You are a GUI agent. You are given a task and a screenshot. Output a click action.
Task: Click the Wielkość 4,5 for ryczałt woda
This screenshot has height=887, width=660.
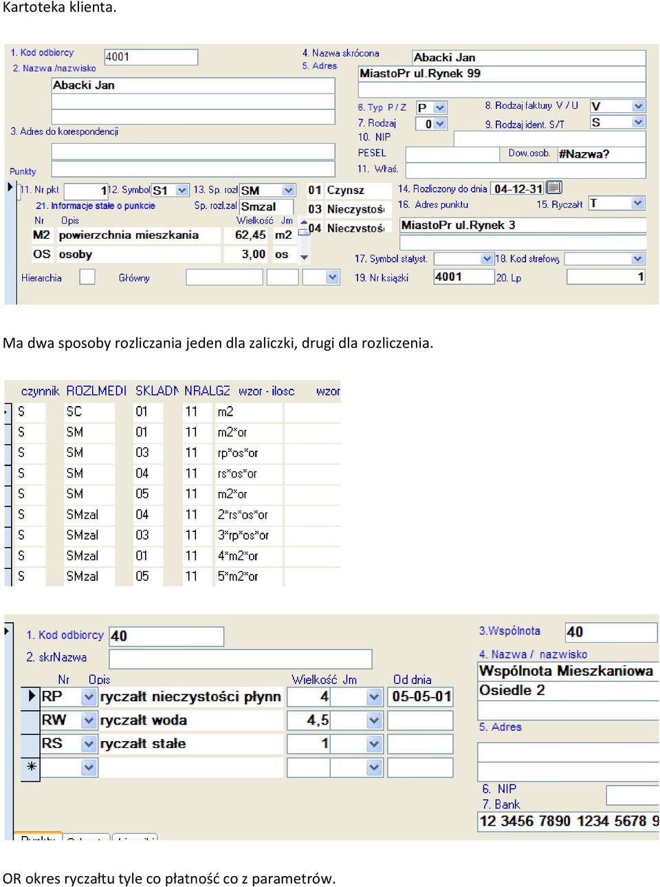[x=308, y=720]
